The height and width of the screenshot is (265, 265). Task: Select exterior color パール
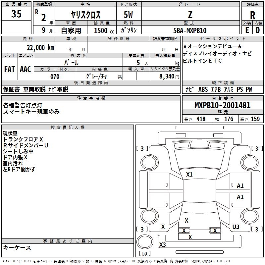click(71, 63)
